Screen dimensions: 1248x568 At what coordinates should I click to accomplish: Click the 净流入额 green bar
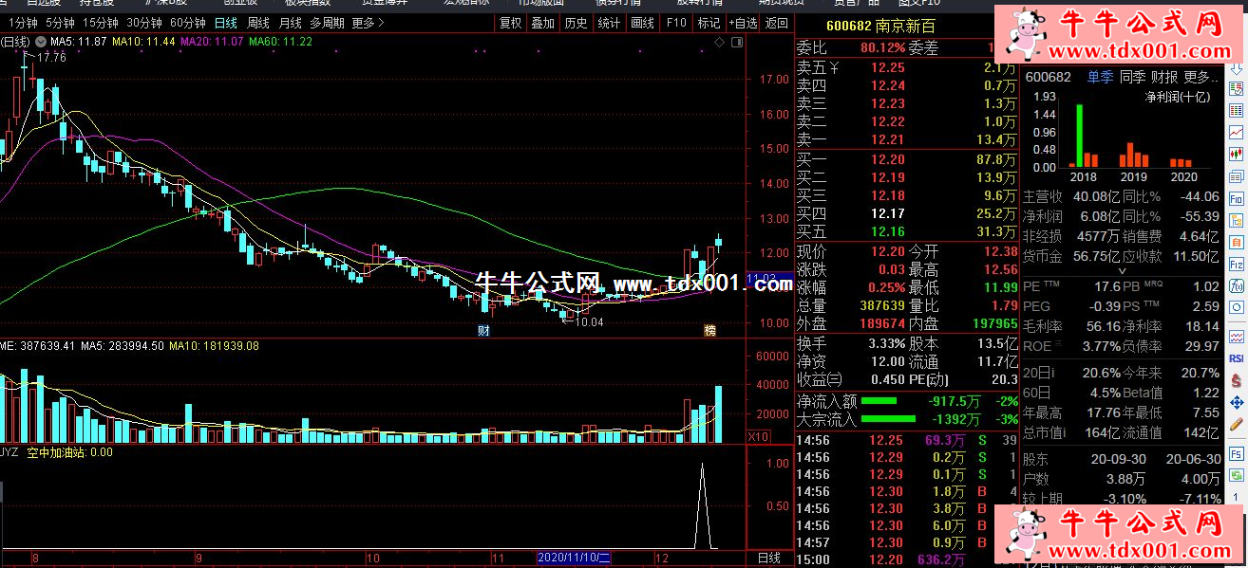(879, 401)
